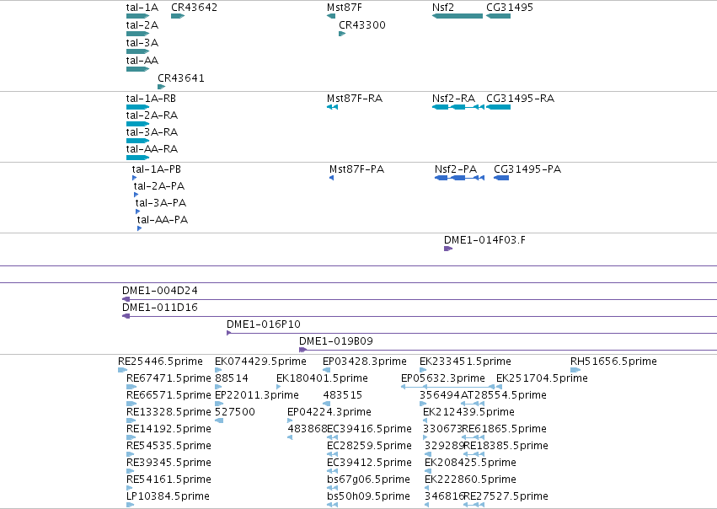
Task: Select the 88514 feature
Action: (x=218, y=387)
